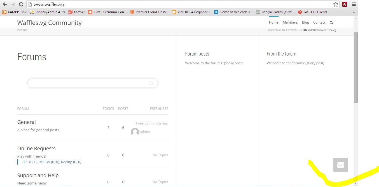Reload the page with refresh icon
The height and width of the screenshot is (187, 379).
tap(21, 4)
